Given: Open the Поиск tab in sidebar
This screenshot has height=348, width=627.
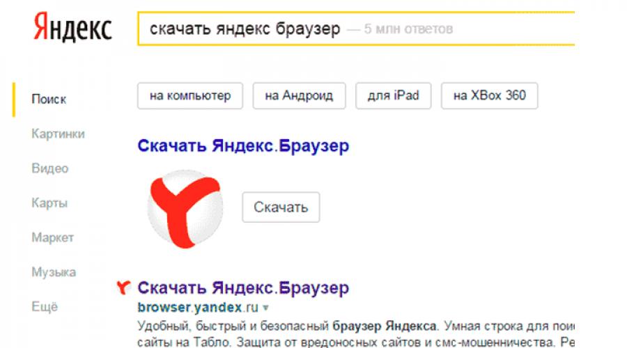Looking at the screenshot, I should (x=49, y=100).
